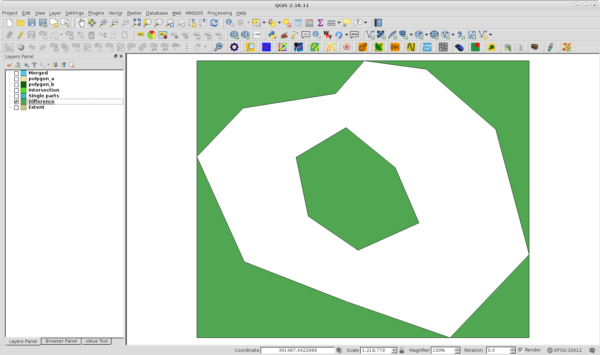Enable visibility of the Intersection layer
Image resolution: width=600 pixels, height=355 pixels.
point(16,91)
